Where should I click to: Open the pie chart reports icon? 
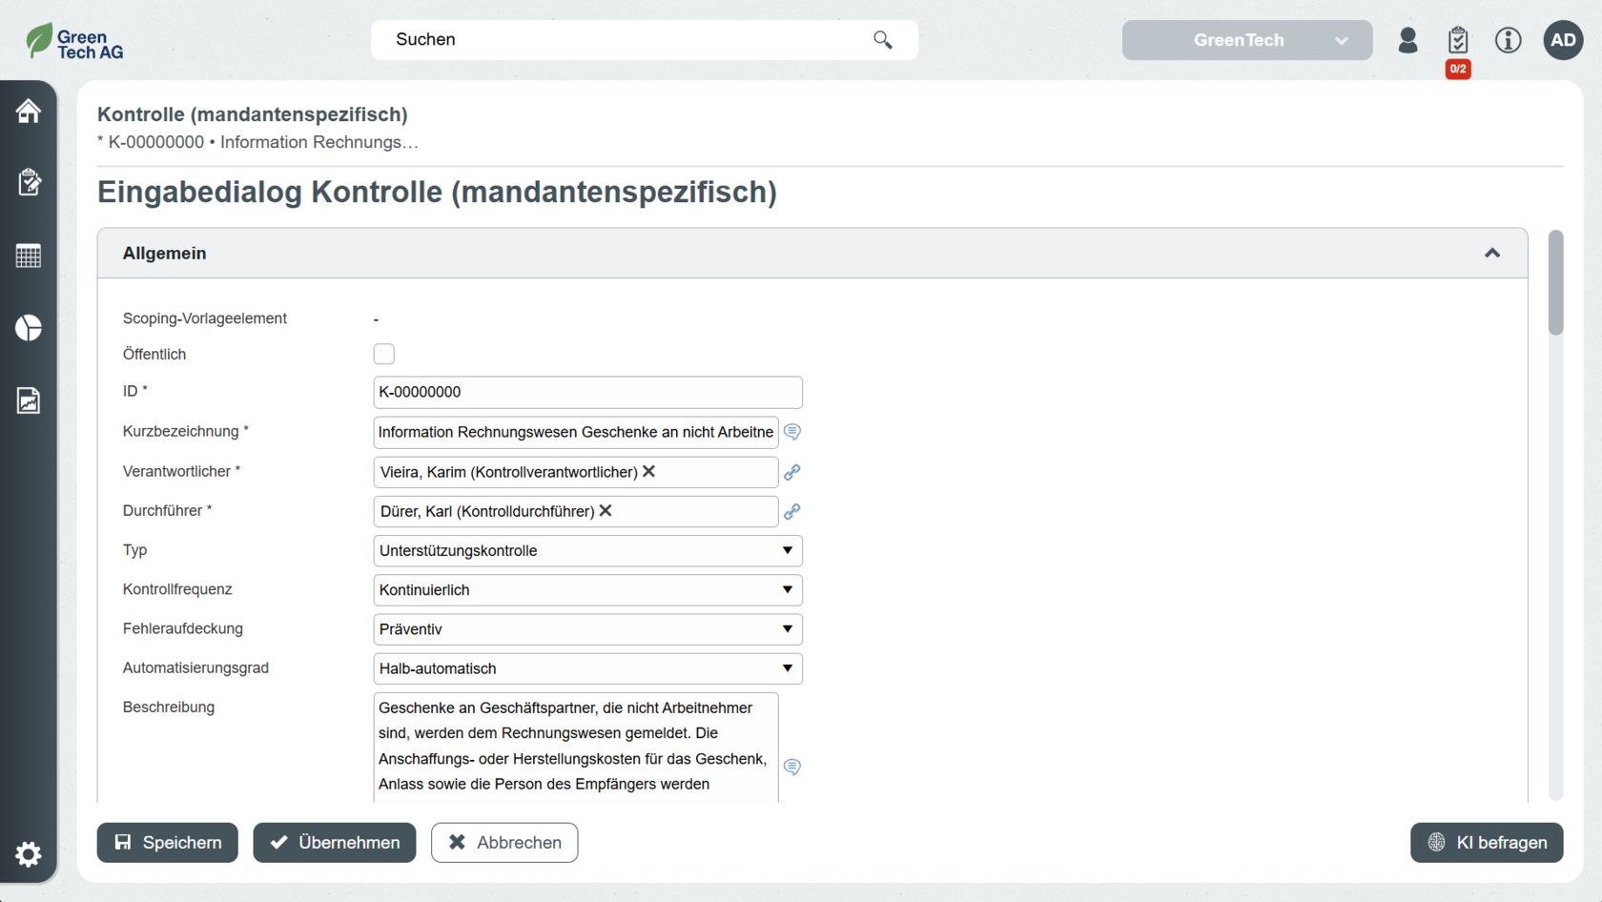pos(29,328)
